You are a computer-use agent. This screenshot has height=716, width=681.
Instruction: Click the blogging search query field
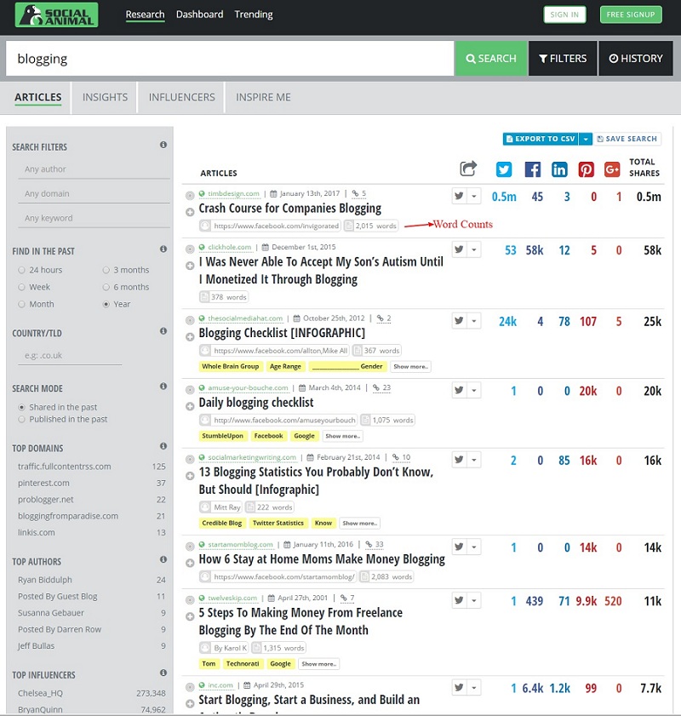tap(230, 59)
